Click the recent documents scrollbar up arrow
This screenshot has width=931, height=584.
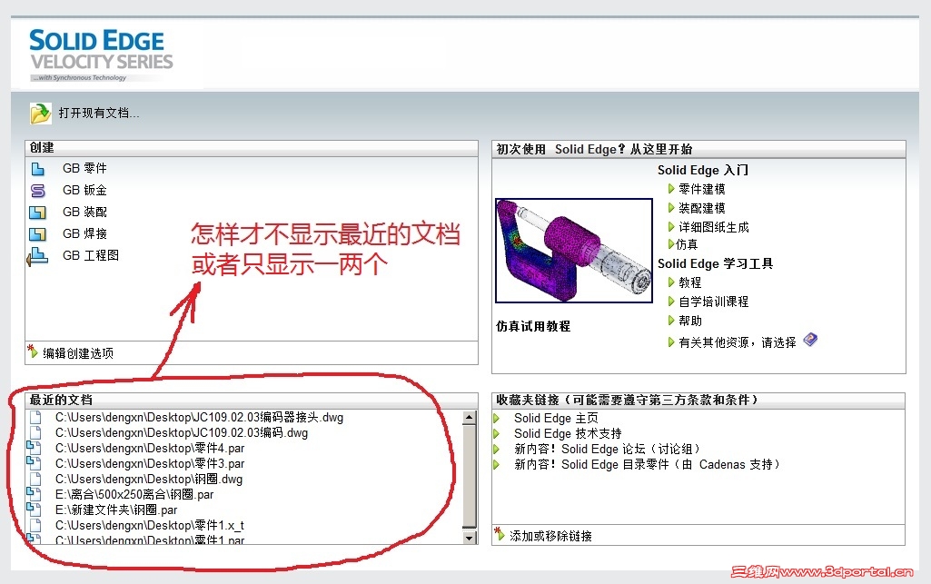[x=469, y=417]
